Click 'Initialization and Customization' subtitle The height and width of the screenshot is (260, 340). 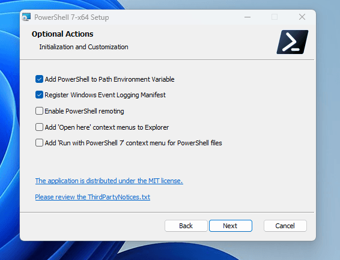point(83,47)
